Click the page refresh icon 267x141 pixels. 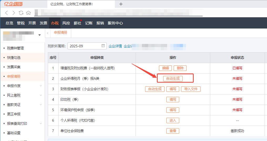click(21, 13)
